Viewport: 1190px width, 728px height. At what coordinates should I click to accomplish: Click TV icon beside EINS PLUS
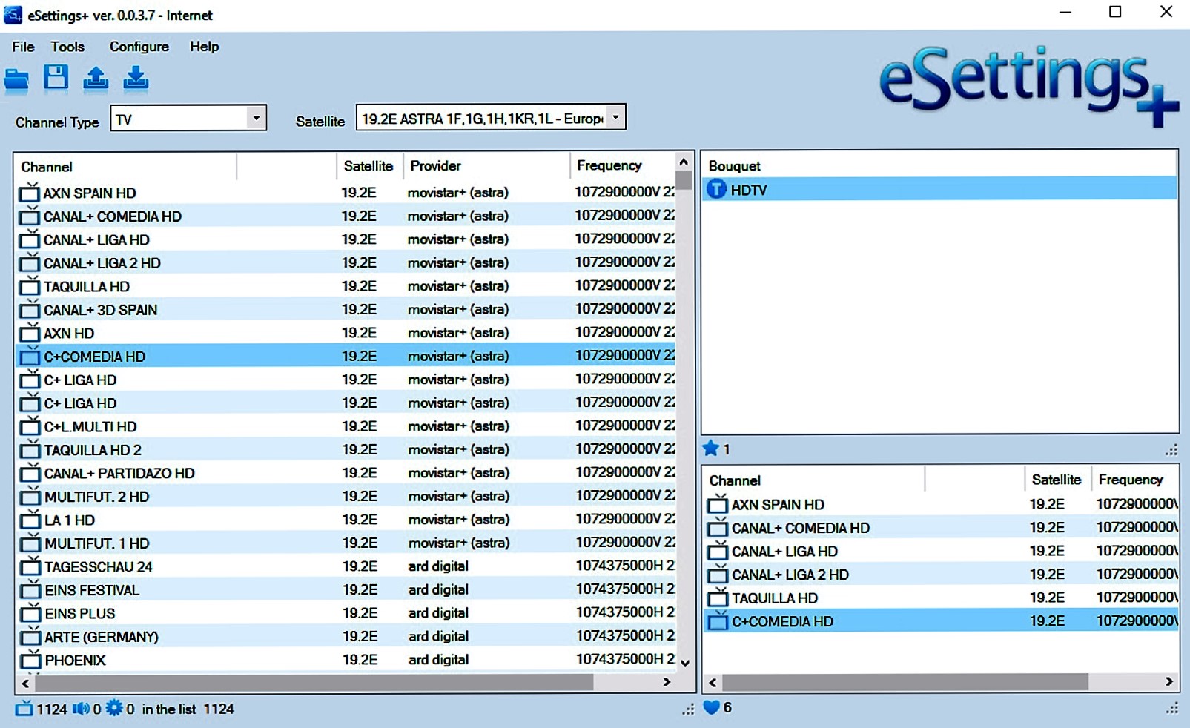pyautogui.click(x=30, y=614)
